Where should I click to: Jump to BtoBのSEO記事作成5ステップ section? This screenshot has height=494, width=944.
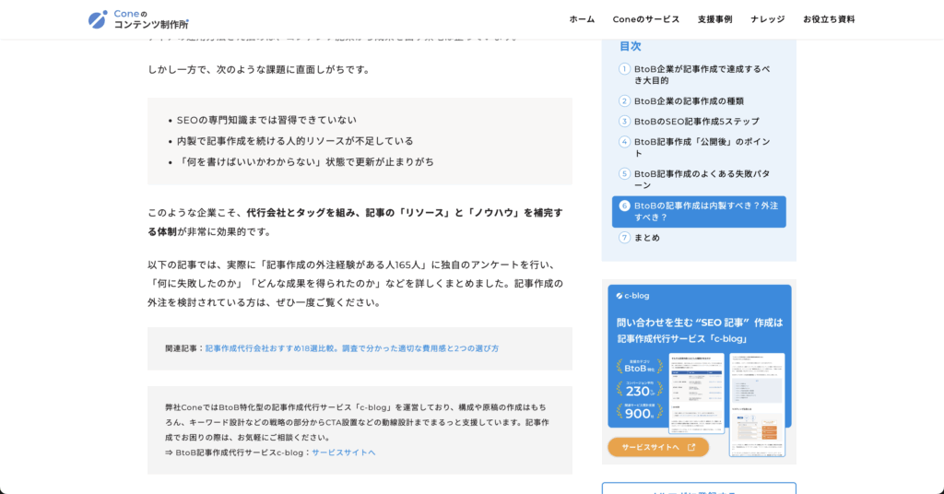(697, 122)
